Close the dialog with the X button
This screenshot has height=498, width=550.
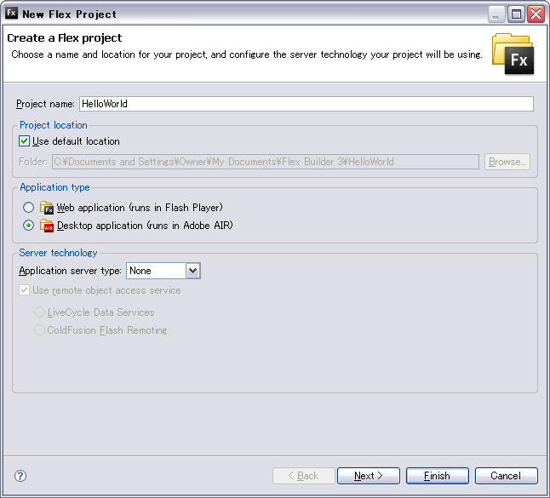(536, 14)
